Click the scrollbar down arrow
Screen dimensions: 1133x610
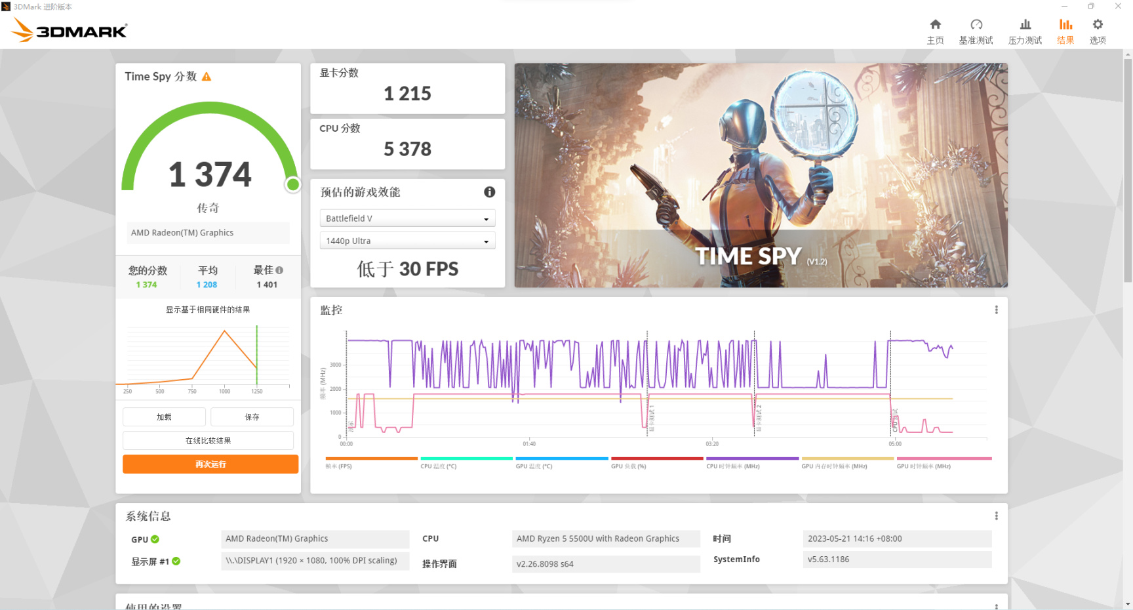[1128, 604]
